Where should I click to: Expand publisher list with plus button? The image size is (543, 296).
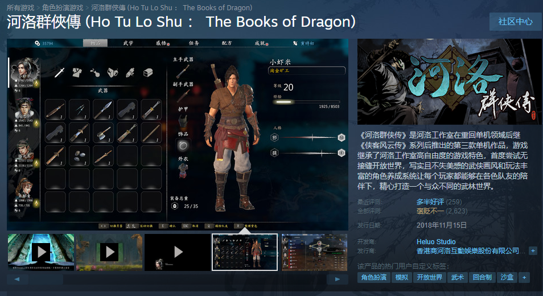(x=533, y=250)
